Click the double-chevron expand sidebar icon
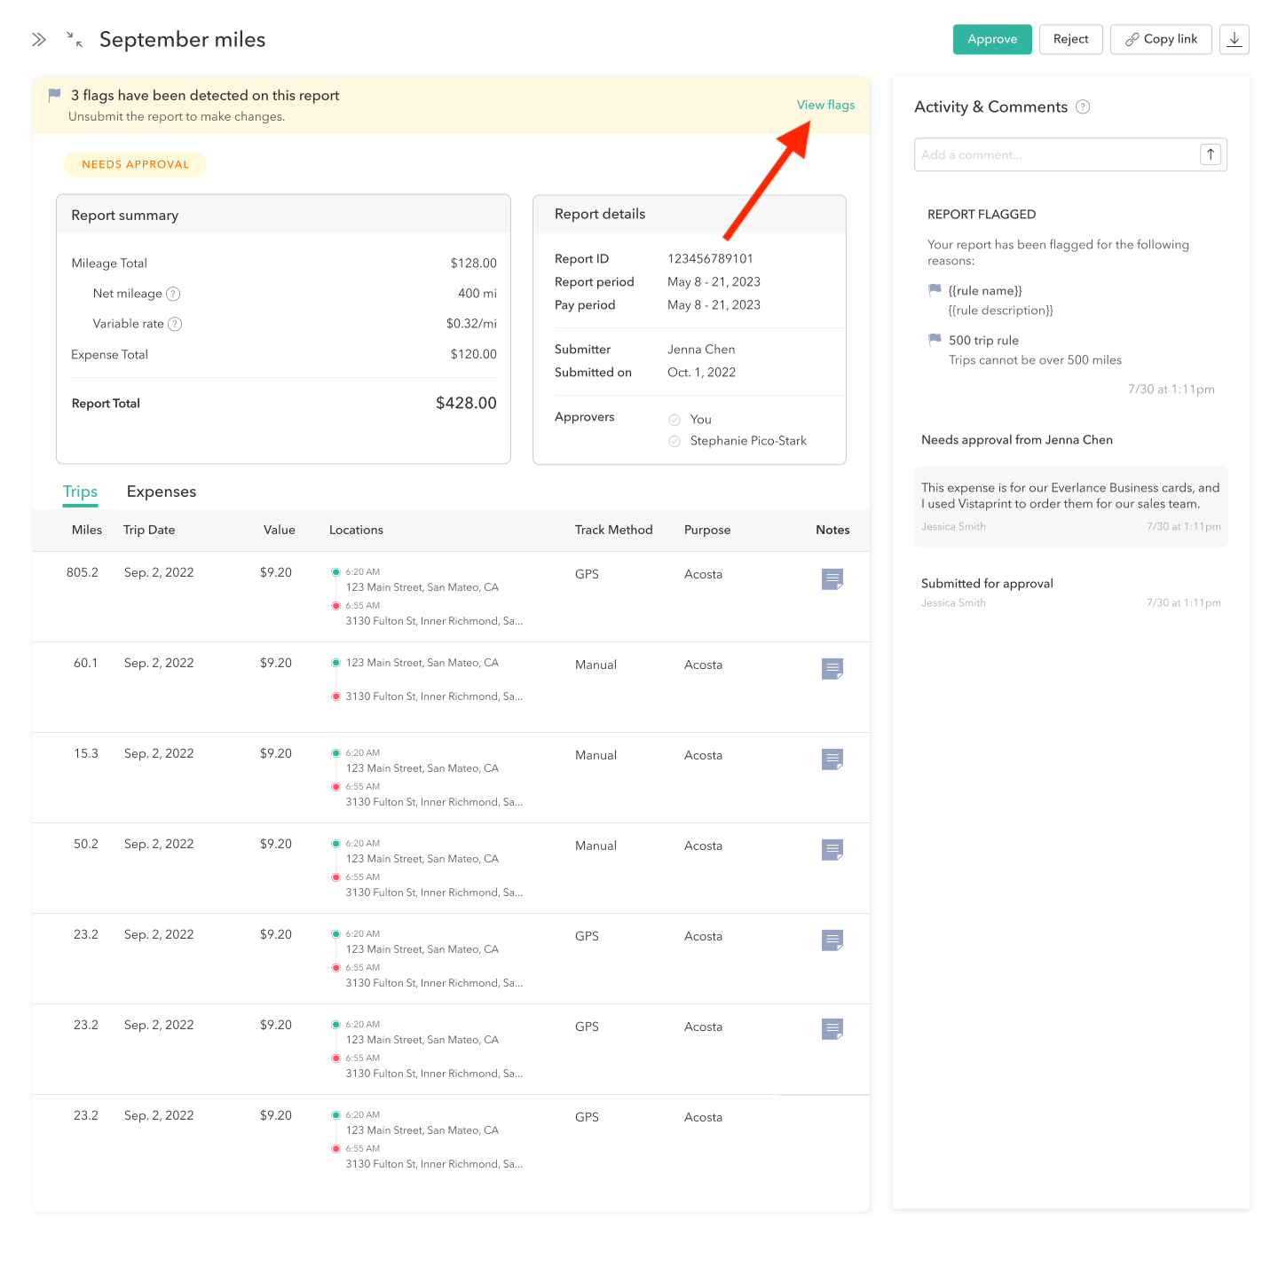 39,40
